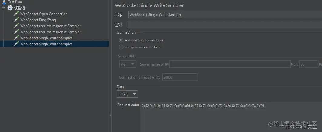Click the highlighted Single Write Sampler pipette icon
The height and width of the screenshot is (132, 322).
(16, 44)
